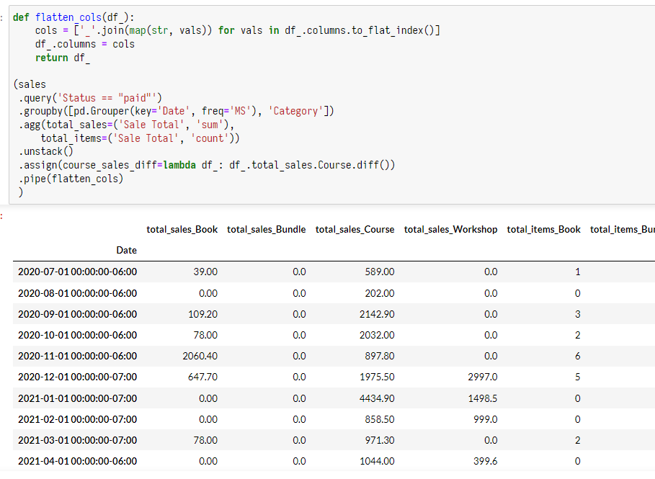Click the 4434.90 value in total_sales_Course
The height and width of the screenshot is (479, 655).
click(377, 398)
